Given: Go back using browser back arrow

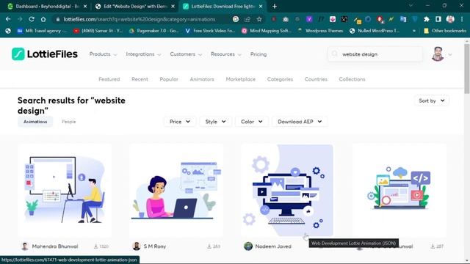Looking at the screenshot, I should coord(8,19).
